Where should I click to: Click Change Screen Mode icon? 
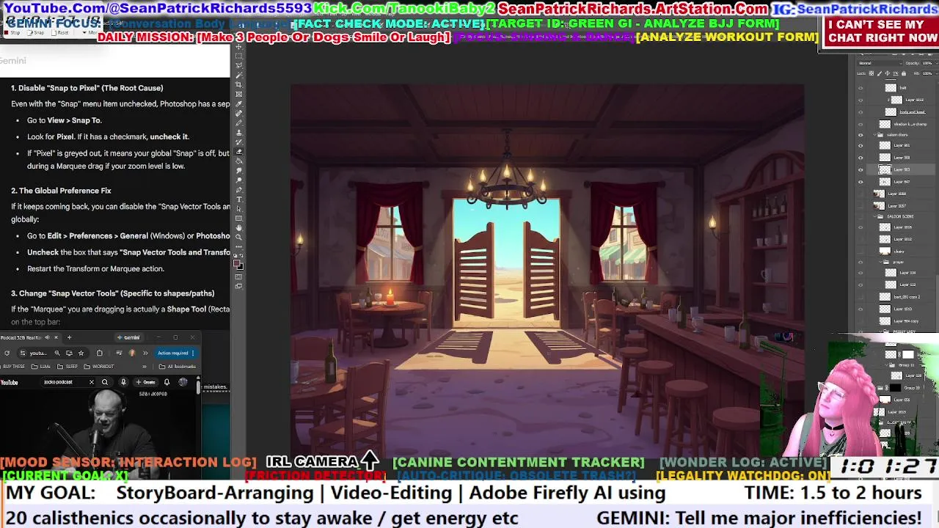tap(238, 285)
